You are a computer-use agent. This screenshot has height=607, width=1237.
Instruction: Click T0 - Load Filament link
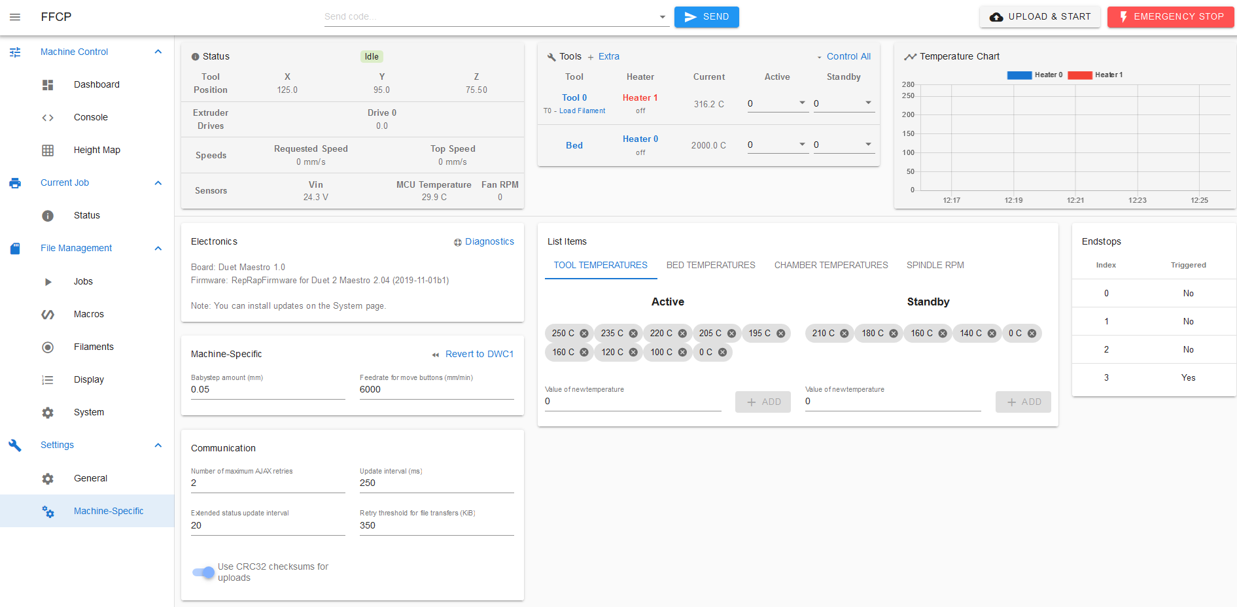(574, 111)
